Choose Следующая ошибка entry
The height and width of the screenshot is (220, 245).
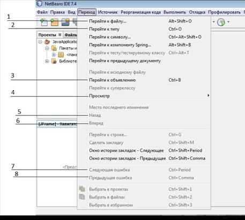(x=144, y=170)
